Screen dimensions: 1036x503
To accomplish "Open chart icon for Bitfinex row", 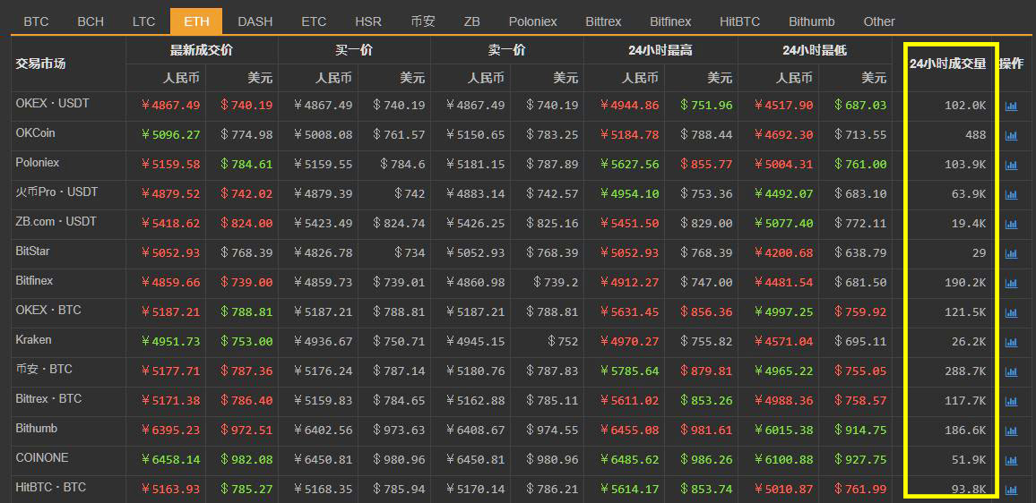I will 1011,283.
